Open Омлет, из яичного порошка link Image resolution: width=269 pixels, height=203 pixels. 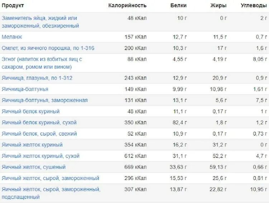pos(48,48)
